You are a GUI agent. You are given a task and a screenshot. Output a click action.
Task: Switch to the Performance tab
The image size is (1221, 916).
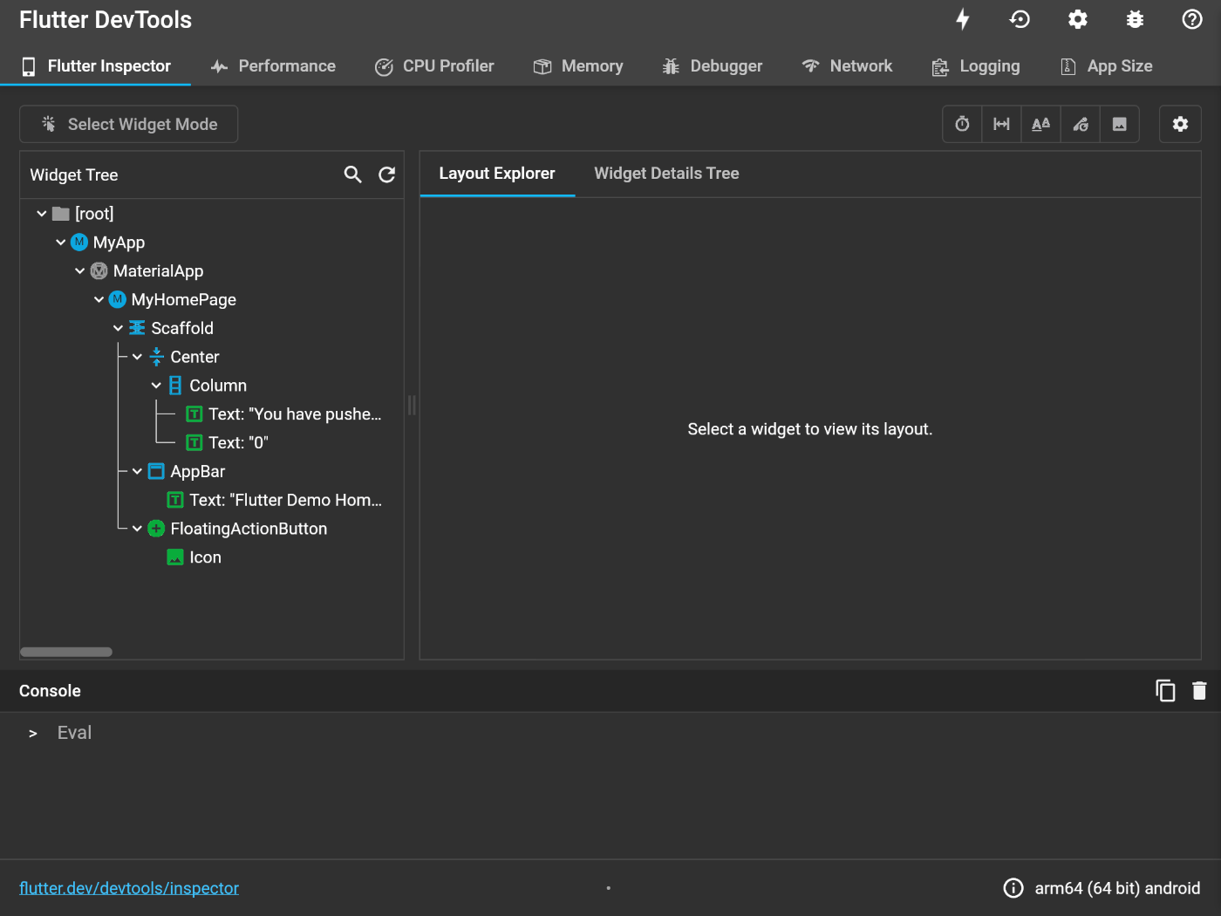(273, 66)
